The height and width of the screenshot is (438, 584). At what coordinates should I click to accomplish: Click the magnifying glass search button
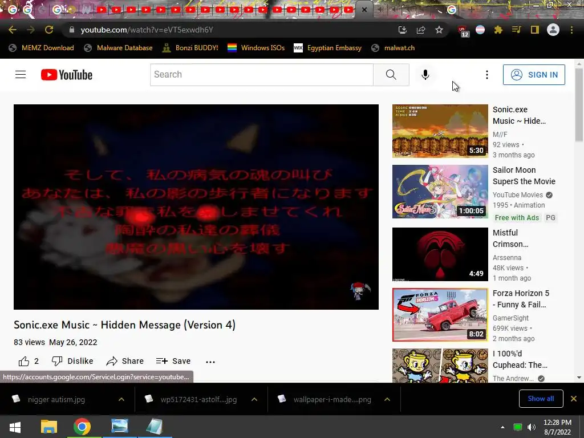click(x=391, y=75)
